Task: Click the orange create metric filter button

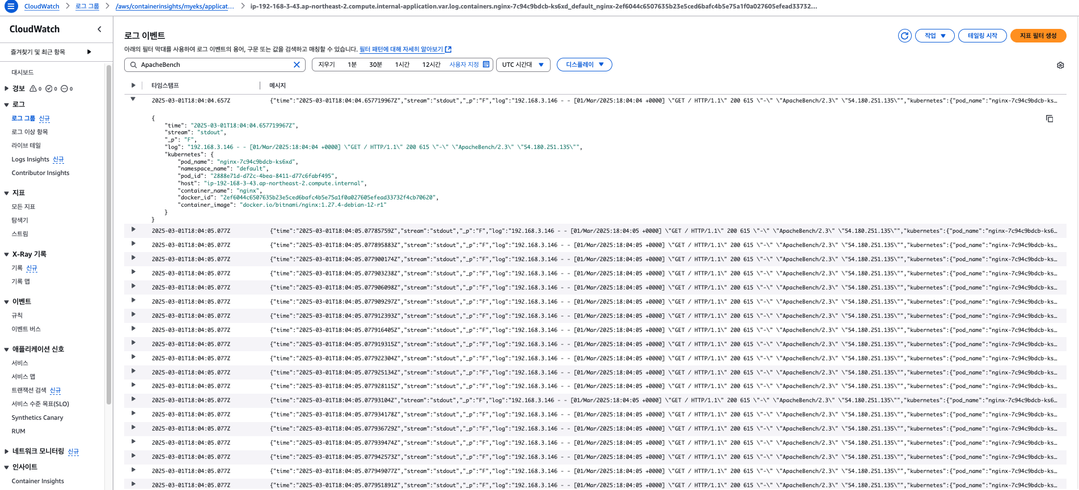Action: pos(1038,36)
